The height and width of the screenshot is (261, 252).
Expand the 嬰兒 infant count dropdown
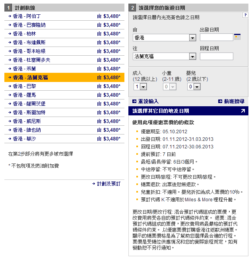click(x=197, y=87)
